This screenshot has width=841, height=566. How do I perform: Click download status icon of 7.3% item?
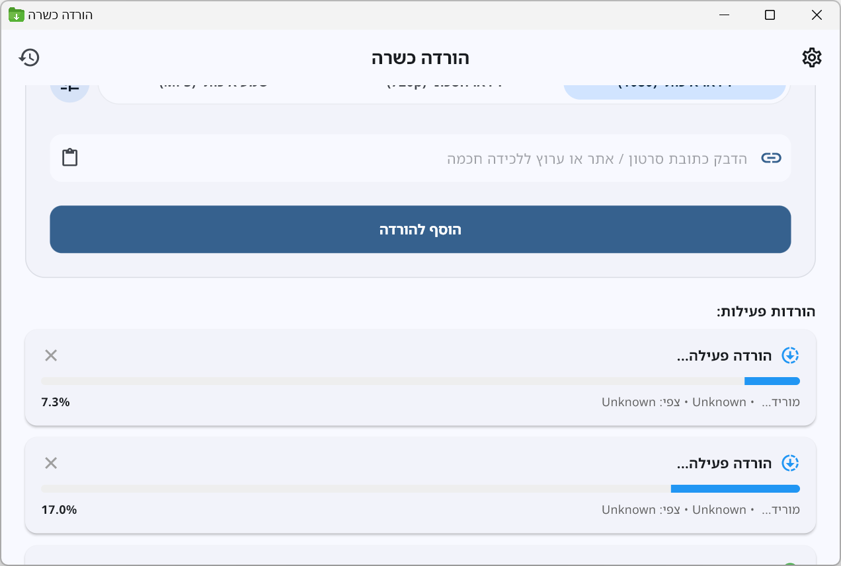790,356
